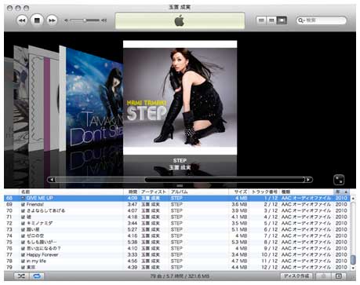
Task: Sort by アルバム column header
Action: click(198, 192)
